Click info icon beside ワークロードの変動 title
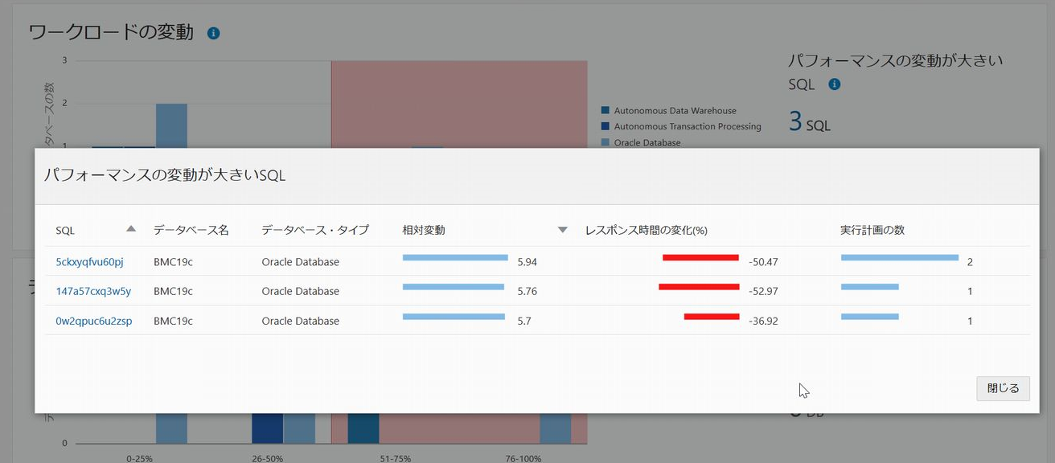 click(213, 34)
